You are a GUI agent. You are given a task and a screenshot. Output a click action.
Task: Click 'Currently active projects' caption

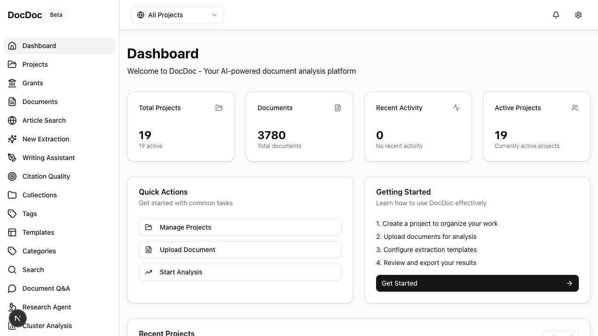[527, 146]
